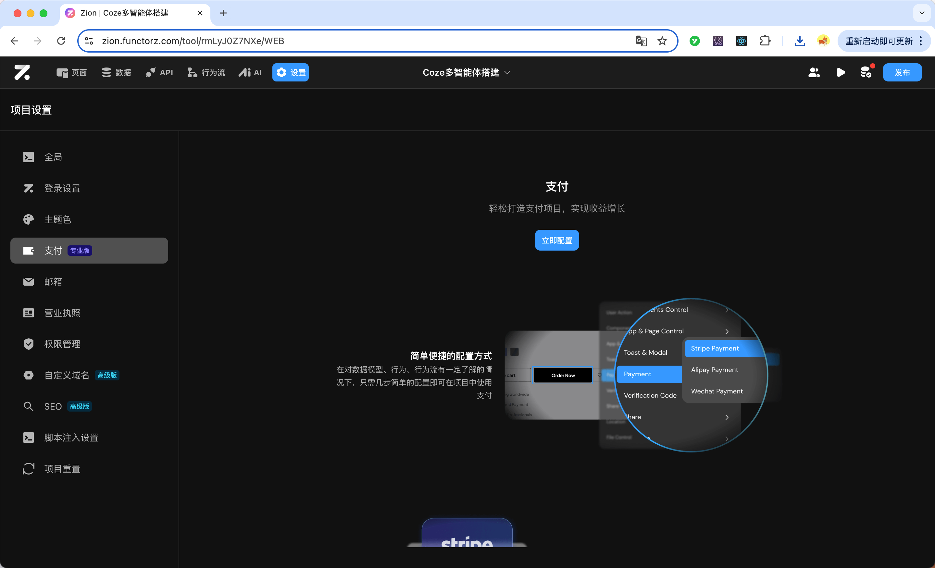Open the 页面 (Pages) tab
Screen dimensions: 935x568
pyautogui.click(x=72, y=72)
